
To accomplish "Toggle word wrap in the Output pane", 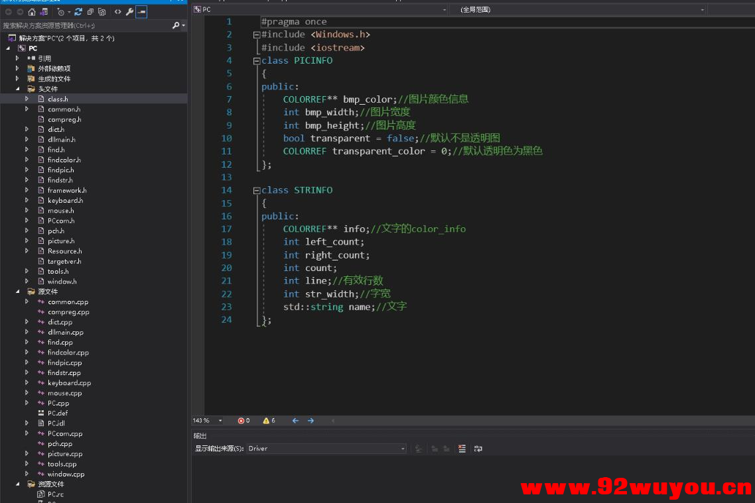I will pos(478,449).
